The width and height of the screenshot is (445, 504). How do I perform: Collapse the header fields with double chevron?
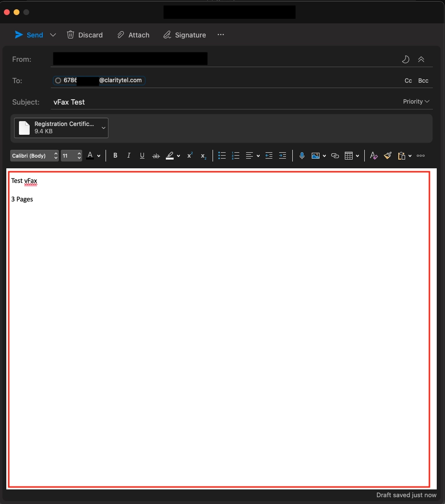coord(421,59)
